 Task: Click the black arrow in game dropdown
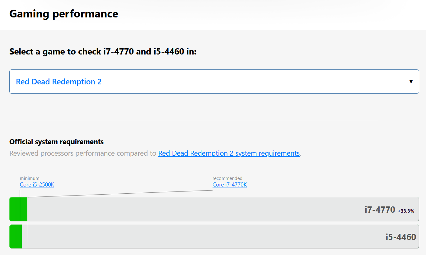click(411, 82)
